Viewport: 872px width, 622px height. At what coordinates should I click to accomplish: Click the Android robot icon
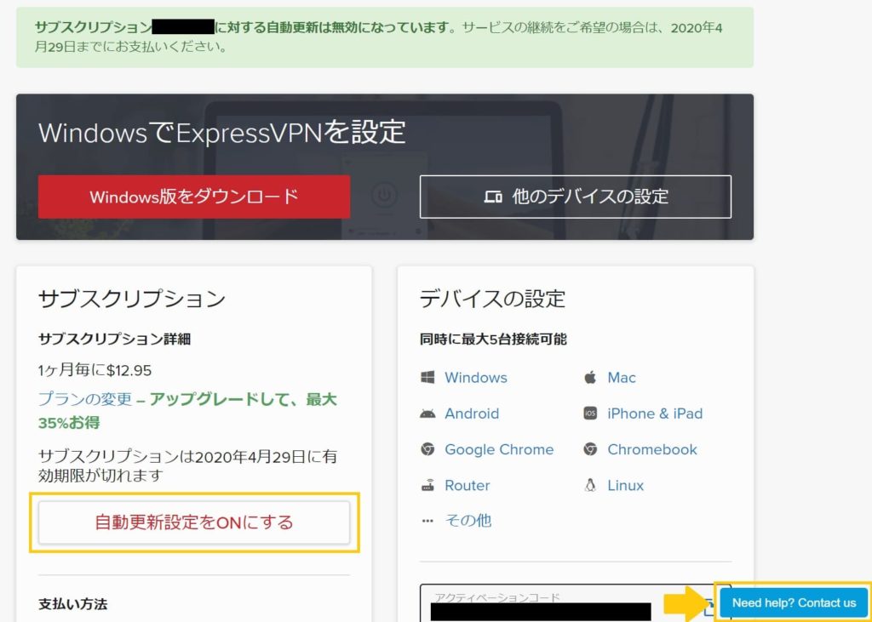click(x=427, y=414)
